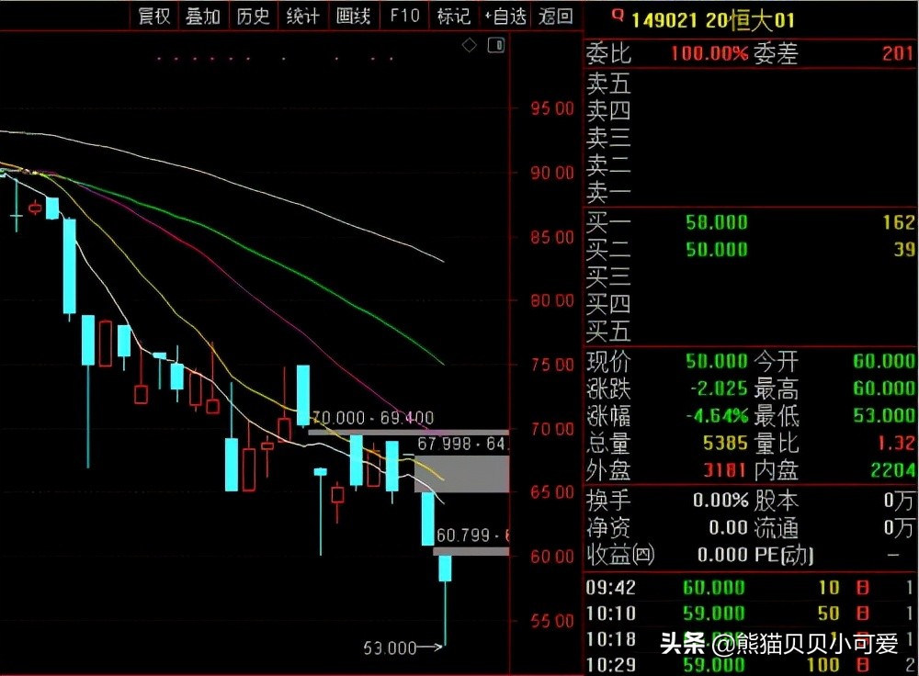The image size is (919, 676).
Task: Click the 买二 bid price 50.000
Action: pyautogui.click(x=717, y=250)
